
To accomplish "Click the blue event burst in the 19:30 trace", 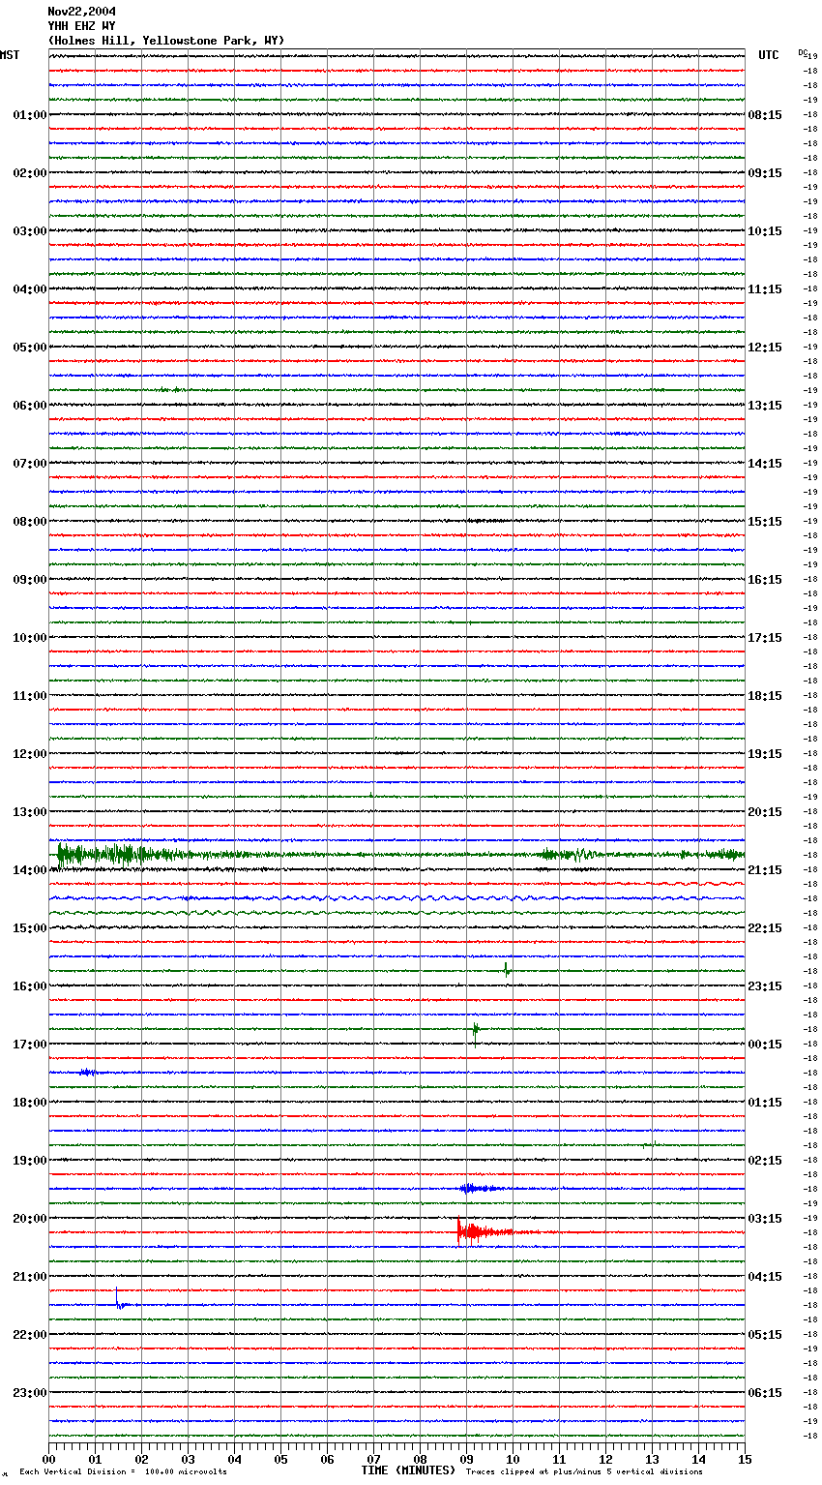I will [x=480, y=1188].
